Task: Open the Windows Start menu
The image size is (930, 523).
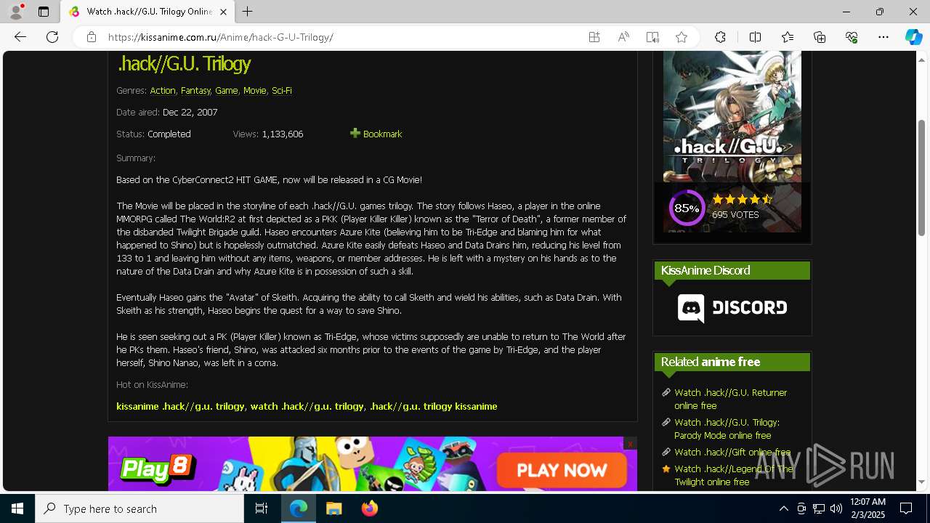Action: click(x=17, y=508)
